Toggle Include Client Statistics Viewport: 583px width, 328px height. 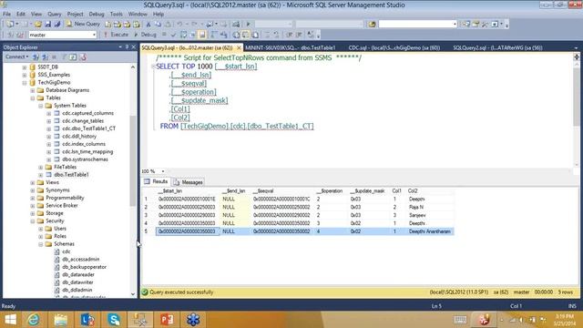pyautogui.click(x=223, y=35)
